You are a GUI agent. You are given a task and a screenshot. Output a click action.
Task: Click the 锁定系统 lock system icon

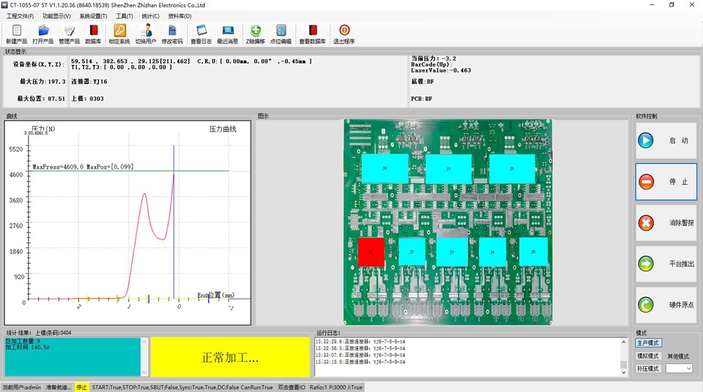pyautogui.click(x=120, y=34)
